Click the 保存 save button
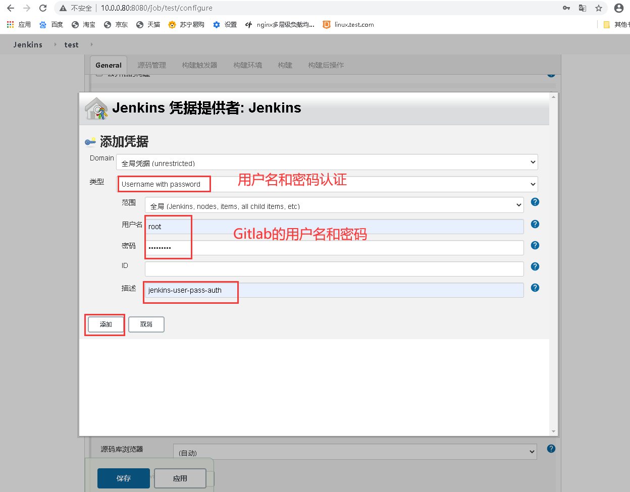Viewport: 630px width, 492px height. tap(124, 478)
